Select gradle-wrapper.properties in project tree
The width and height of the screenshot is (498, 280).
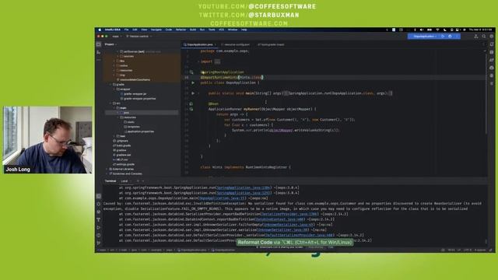coord(138,99)
